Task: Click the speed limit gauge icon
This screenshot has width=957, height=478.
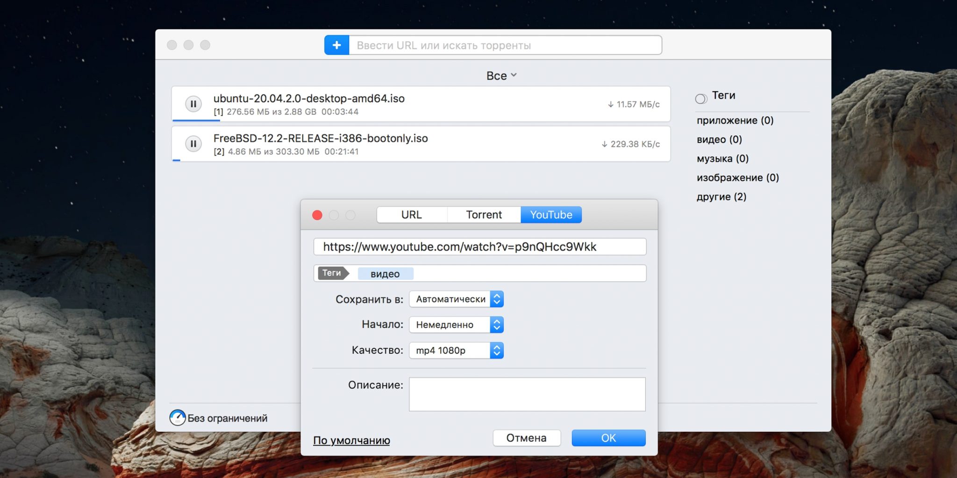Action: pyautogui.click(x=178, y=417)
